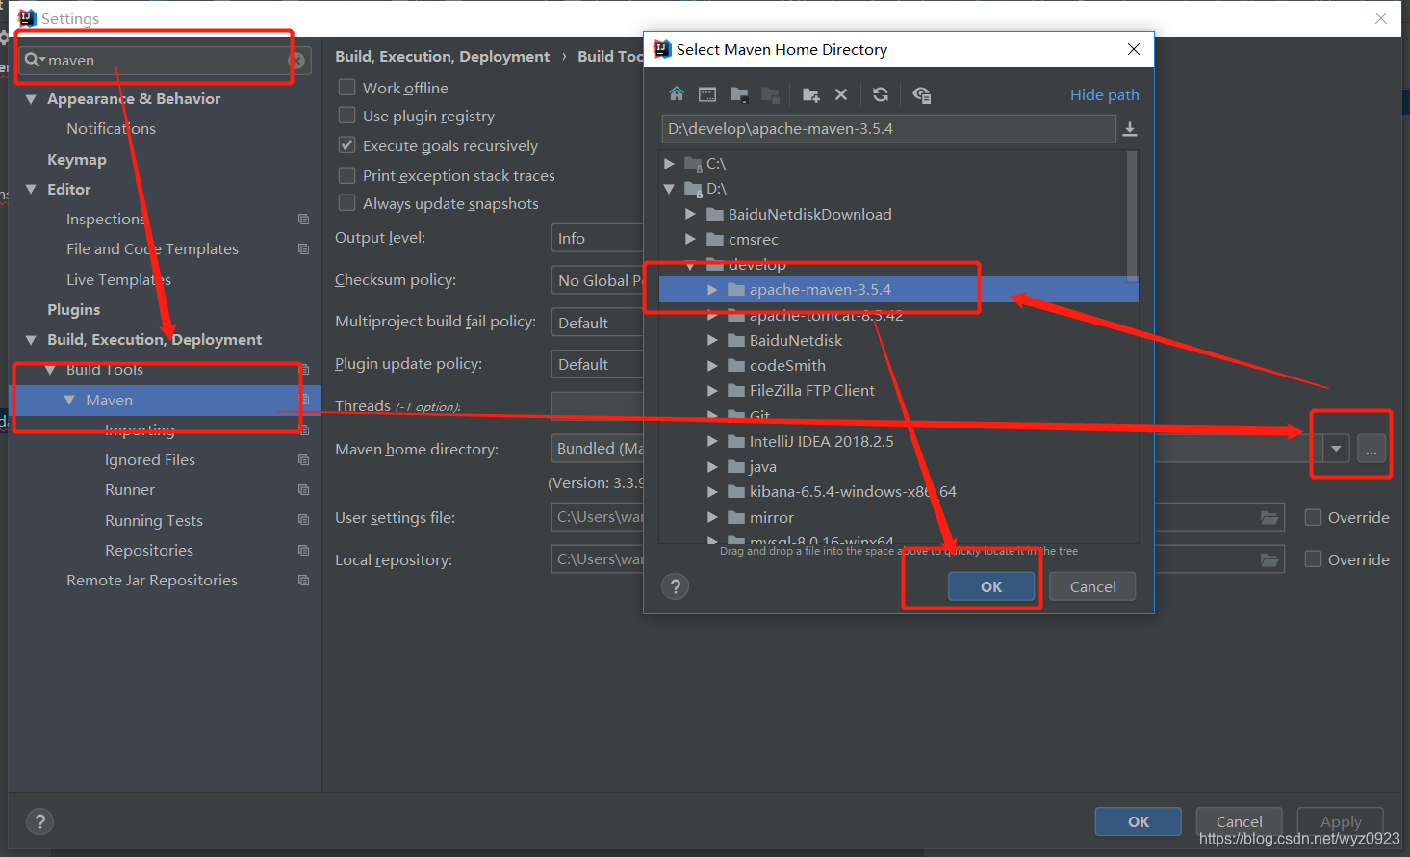Browse for User settings file folder icon
The width and height of the screenshot is (1410, 857).
tap(1269, 518)
